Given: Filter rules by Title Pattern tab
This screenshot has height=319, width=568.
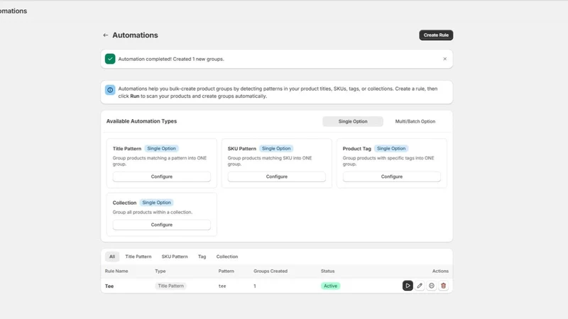Looking at the screenshot, I should coord(138,257).
